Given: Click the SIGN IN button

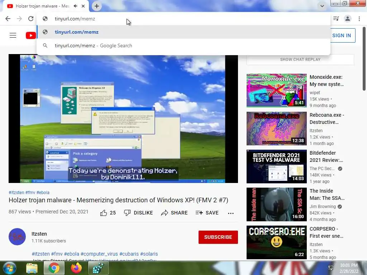Looking at the screenshot, I should pos(342,35).
